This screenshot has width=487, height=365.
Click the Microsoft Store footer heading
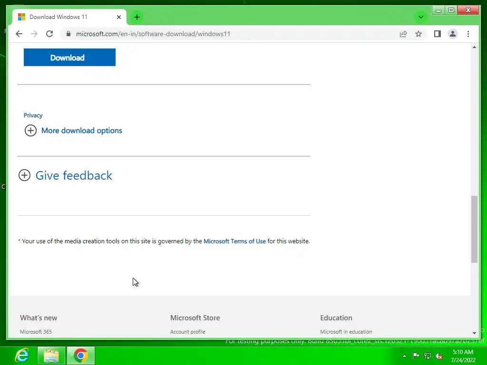[x=195, y=318]
